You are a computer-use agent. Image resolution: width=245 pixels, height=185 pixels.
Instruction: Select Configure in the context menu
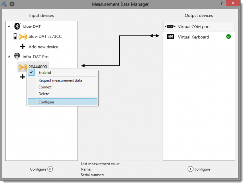62,102
